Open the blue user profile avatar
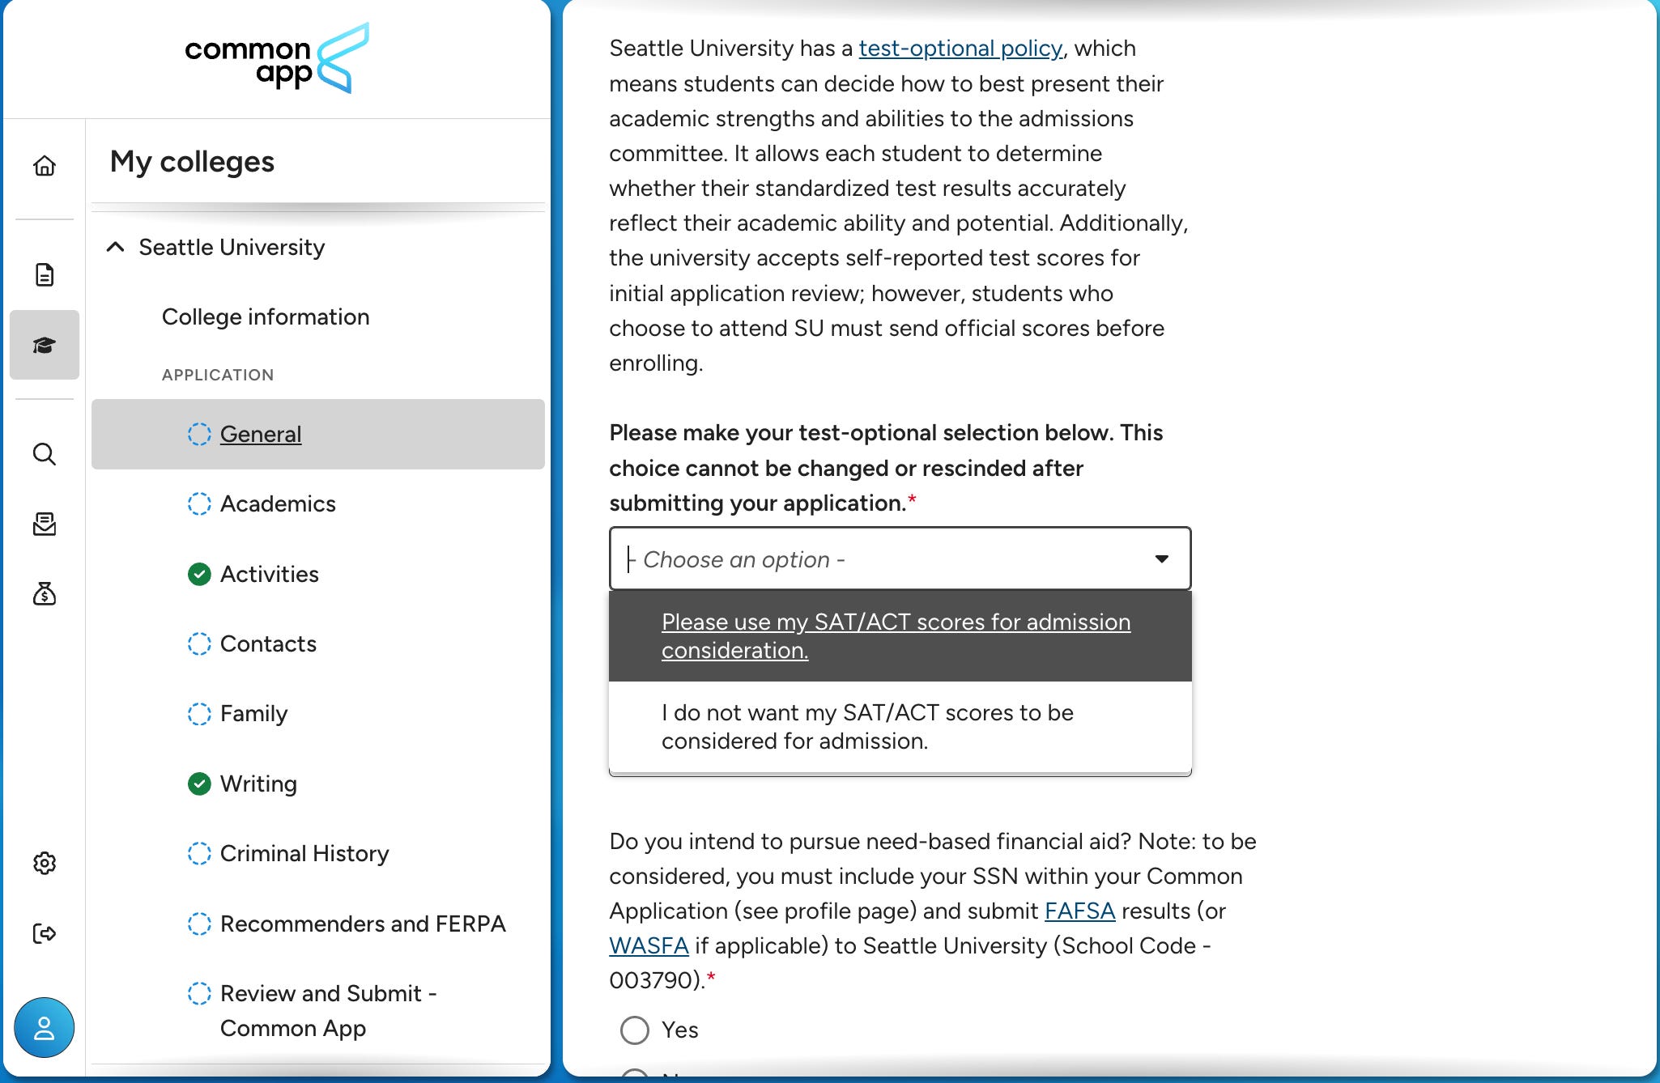1660x1083 pixels. [45, 1028]
